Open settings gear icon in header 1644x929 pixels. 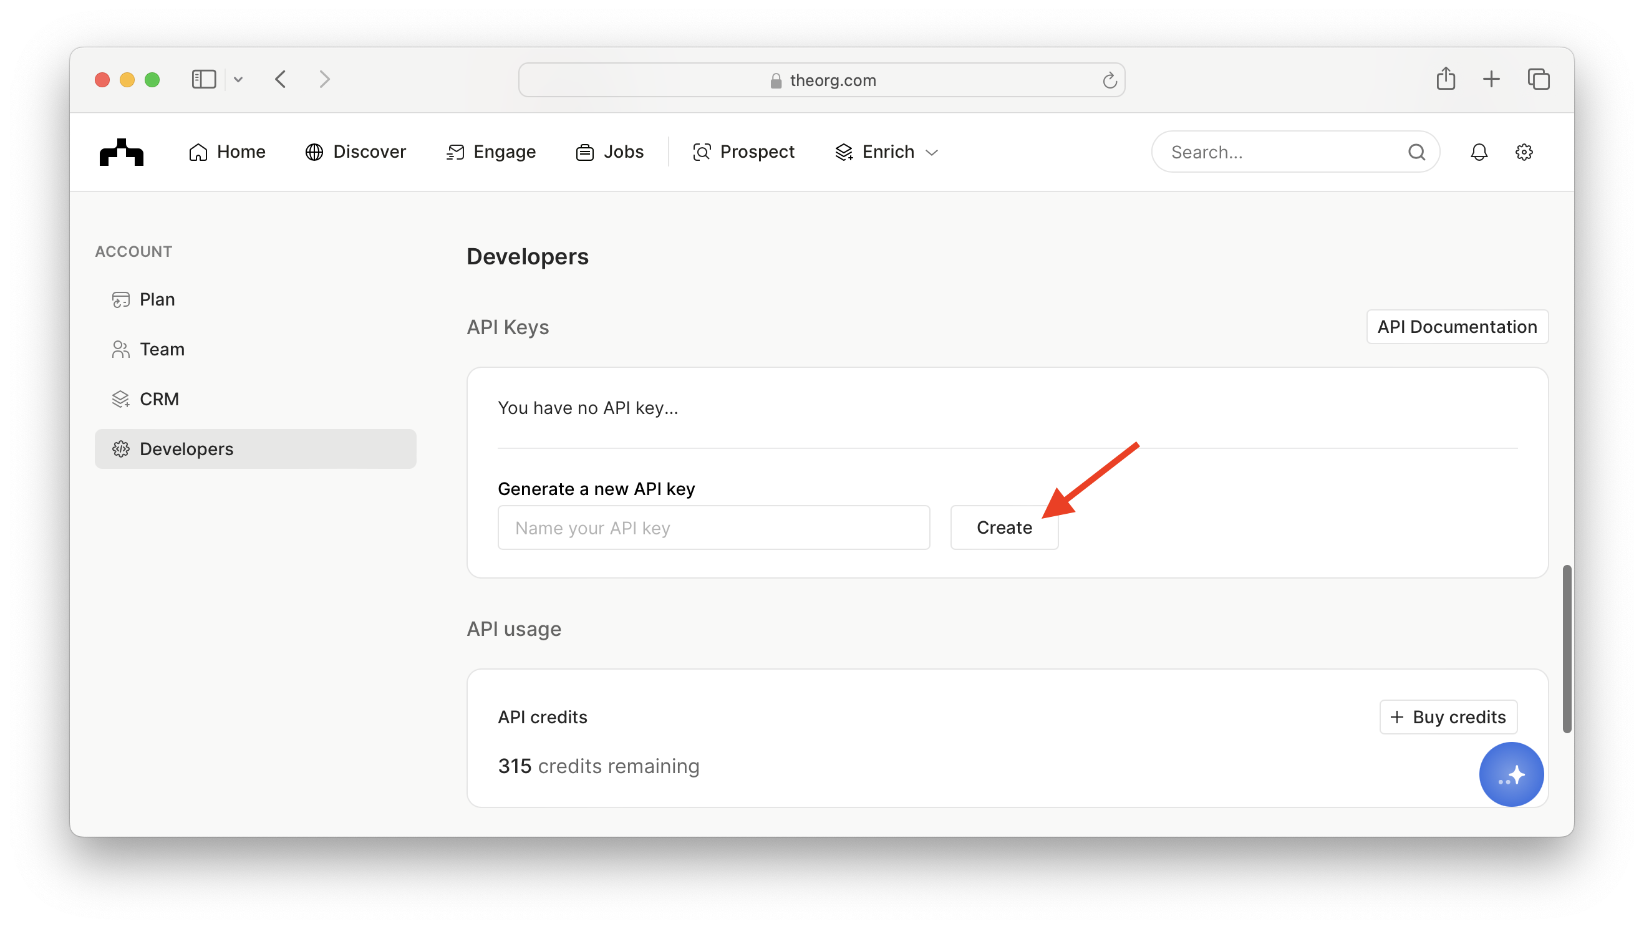pos(1524,152)
